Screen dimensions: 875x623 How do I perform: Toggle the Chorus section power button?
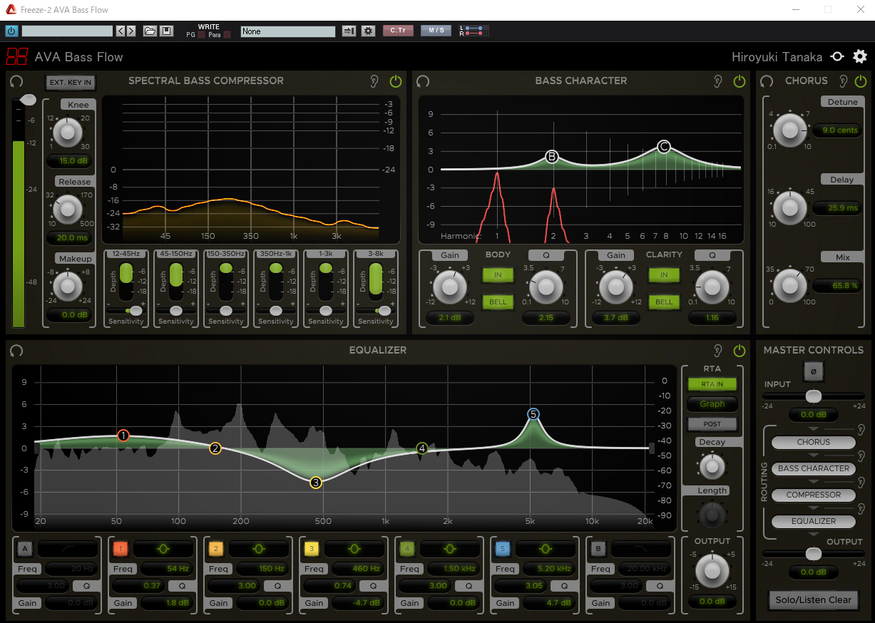pos(861,81)
